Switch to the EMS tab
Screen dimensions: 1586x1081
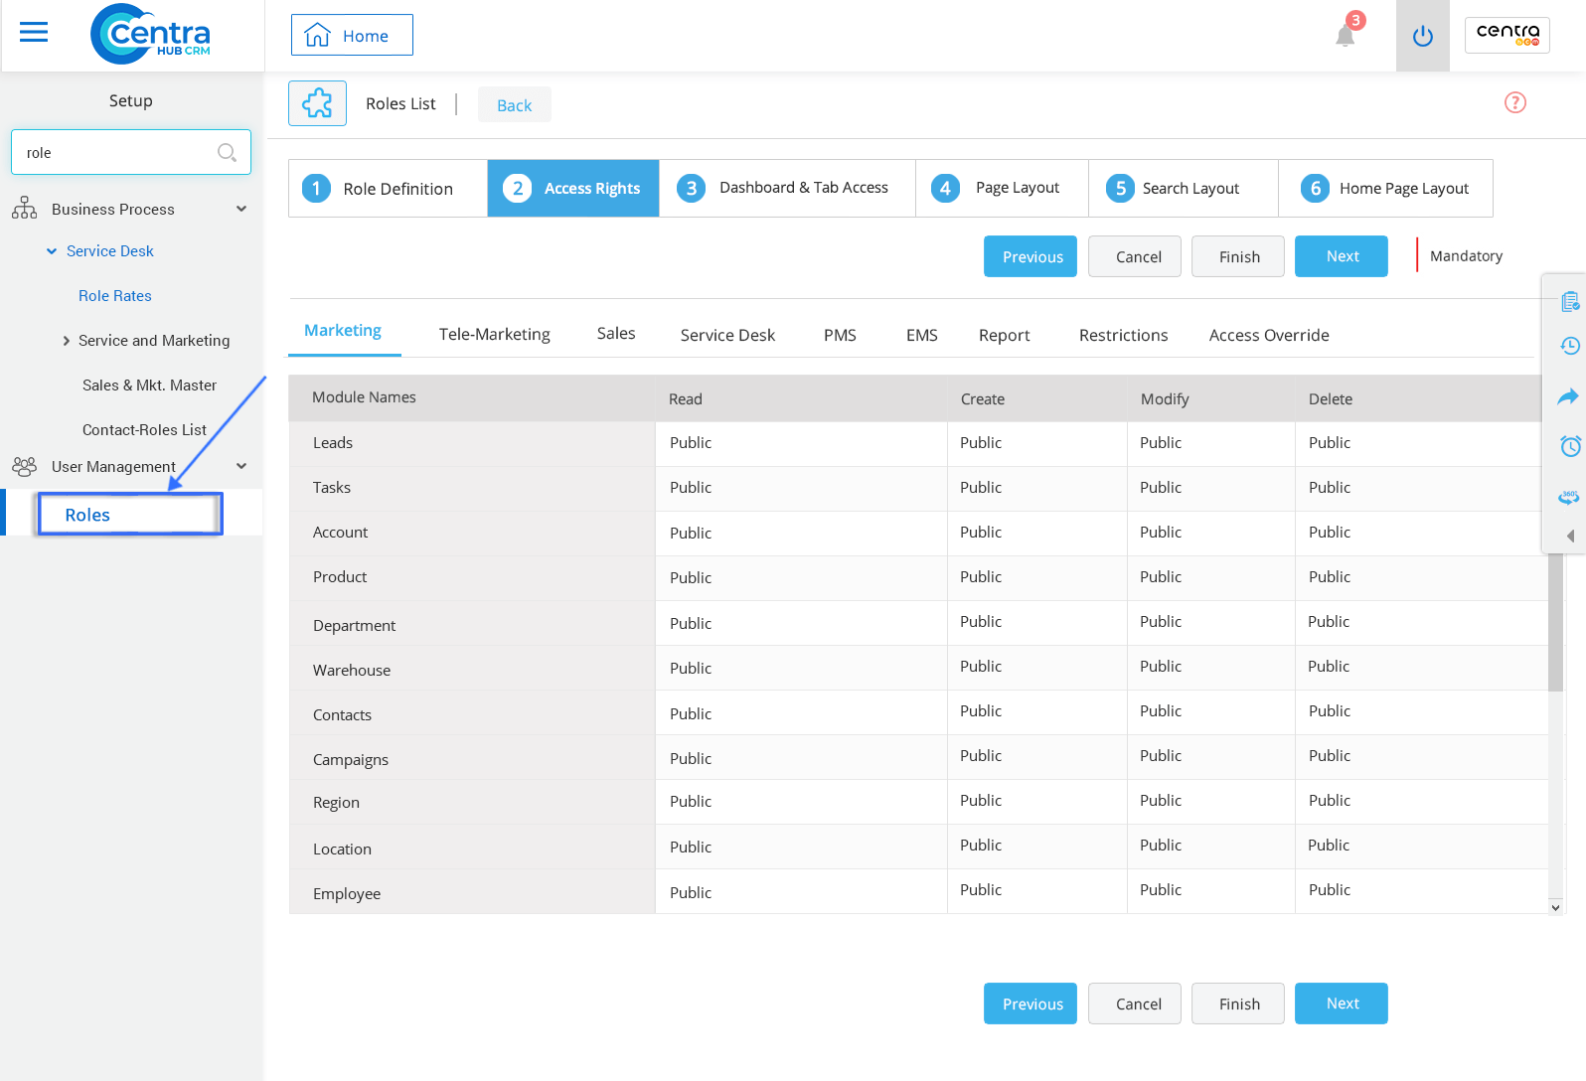[x=922, y=336]
